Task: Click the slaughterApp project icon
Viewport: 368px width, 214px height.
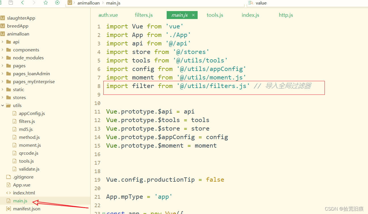Action: tap(3, 18)
